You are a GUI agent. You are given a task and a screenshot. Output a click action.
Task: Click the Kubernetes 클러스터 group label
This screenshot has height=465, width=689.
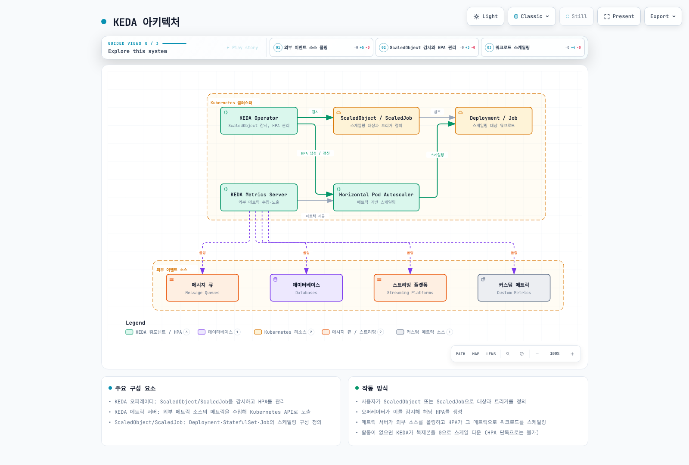point(231,103)
